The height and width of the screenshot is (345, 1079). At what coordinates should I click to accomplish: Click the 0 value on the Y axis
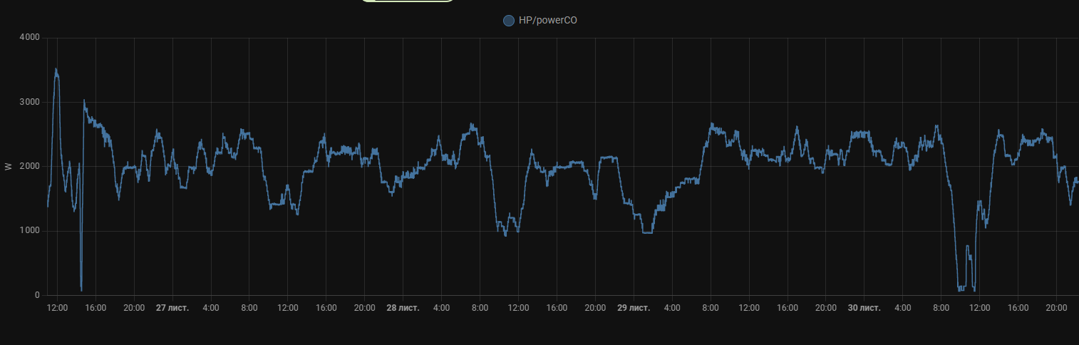[x=37, y=295]
